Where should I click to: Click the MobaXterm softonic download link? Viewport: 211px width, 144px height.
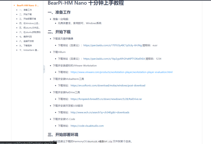tap(108, 86)
